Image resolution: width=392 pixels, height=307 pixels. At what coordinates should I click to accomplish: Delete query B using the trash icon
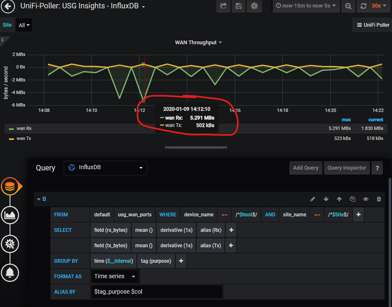coord(379,199)
